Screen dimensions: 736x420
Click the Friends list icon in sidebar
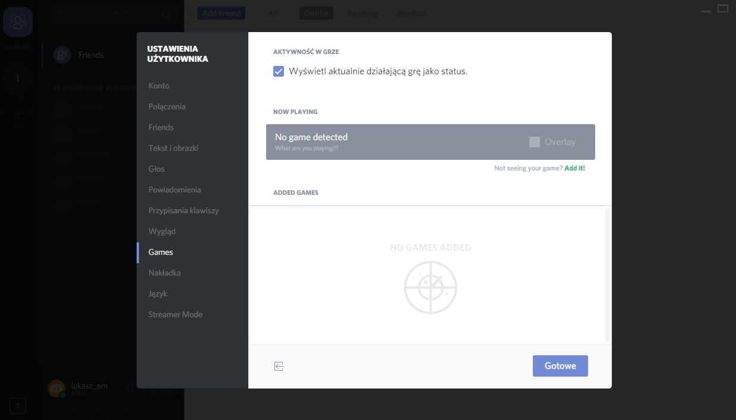(x=62, y=55)
